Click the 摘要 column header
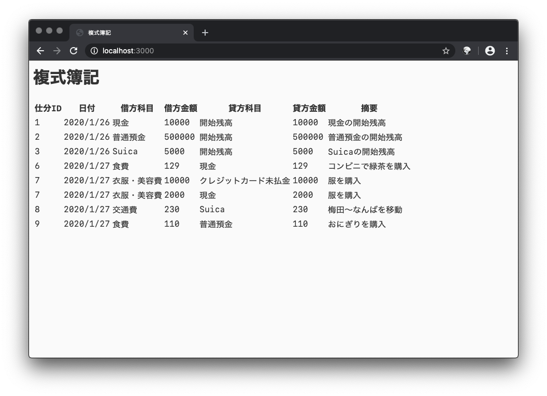 [x=369, y=108]
